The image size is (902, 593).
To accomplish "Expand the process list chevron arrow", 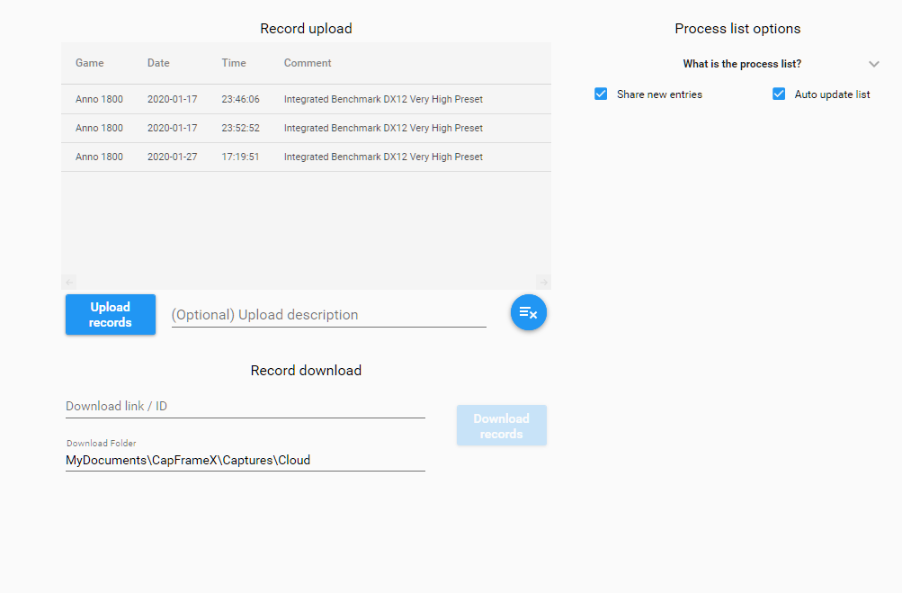I will [874, 64].
